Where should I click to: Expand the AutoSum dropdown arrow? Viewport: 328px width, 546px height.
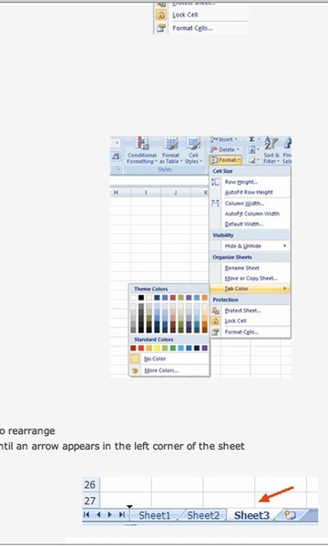[259, 139]
